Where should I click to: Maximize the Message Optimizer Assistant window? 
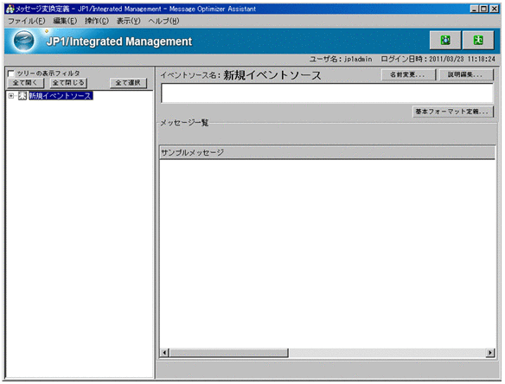[483, 9]
